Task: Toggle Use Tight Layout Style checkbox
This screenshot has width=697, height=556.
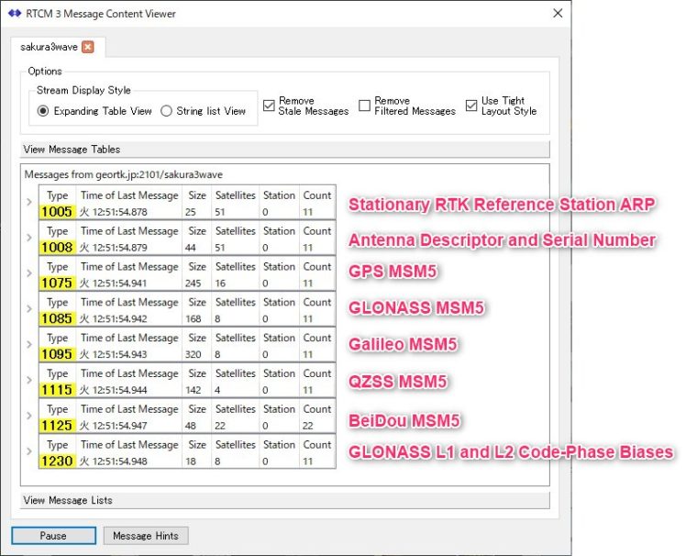Action: pyautogui.click(x=471, y=106)
